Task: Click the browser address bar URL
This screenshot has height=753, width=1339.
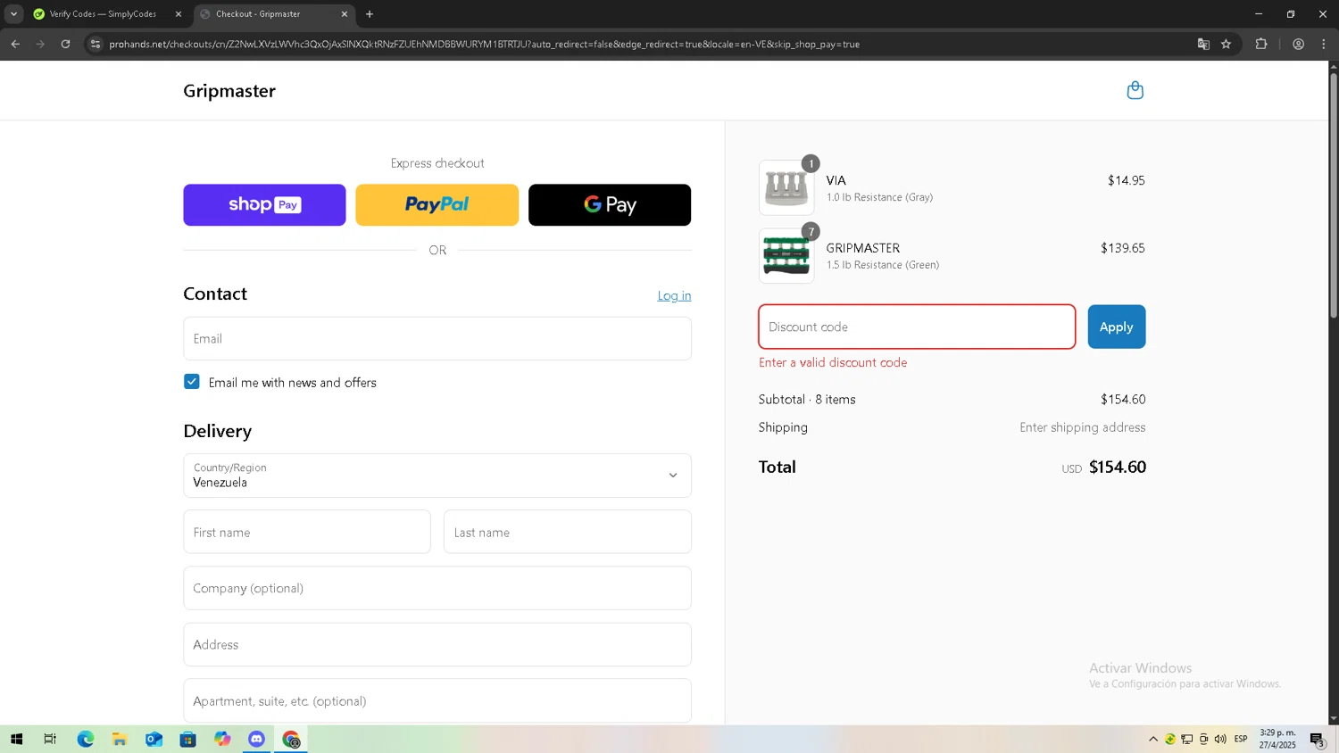Action: click(x=485, y=44)
